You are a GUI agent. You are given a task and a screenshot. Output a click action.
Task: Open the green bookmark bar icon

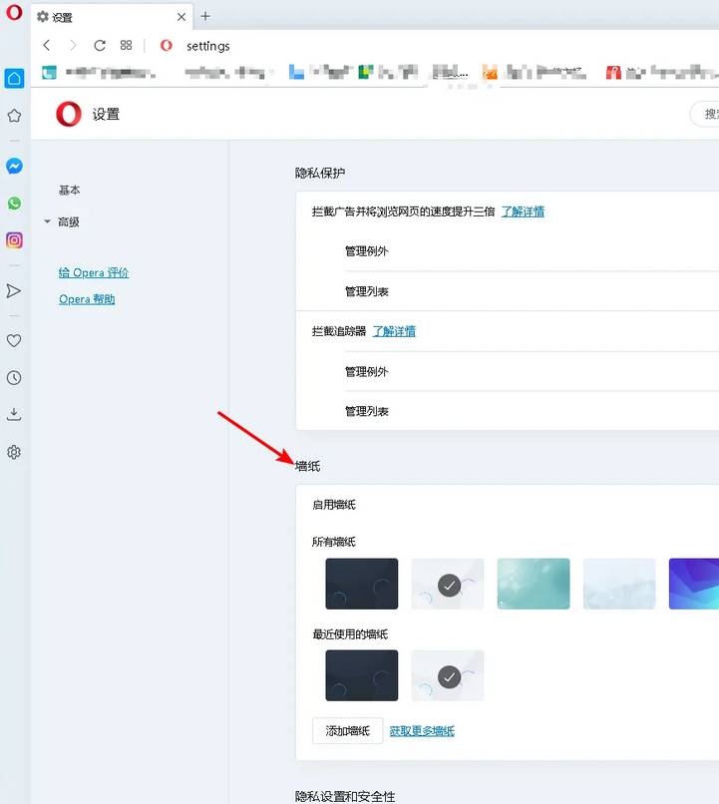point(365,72)
